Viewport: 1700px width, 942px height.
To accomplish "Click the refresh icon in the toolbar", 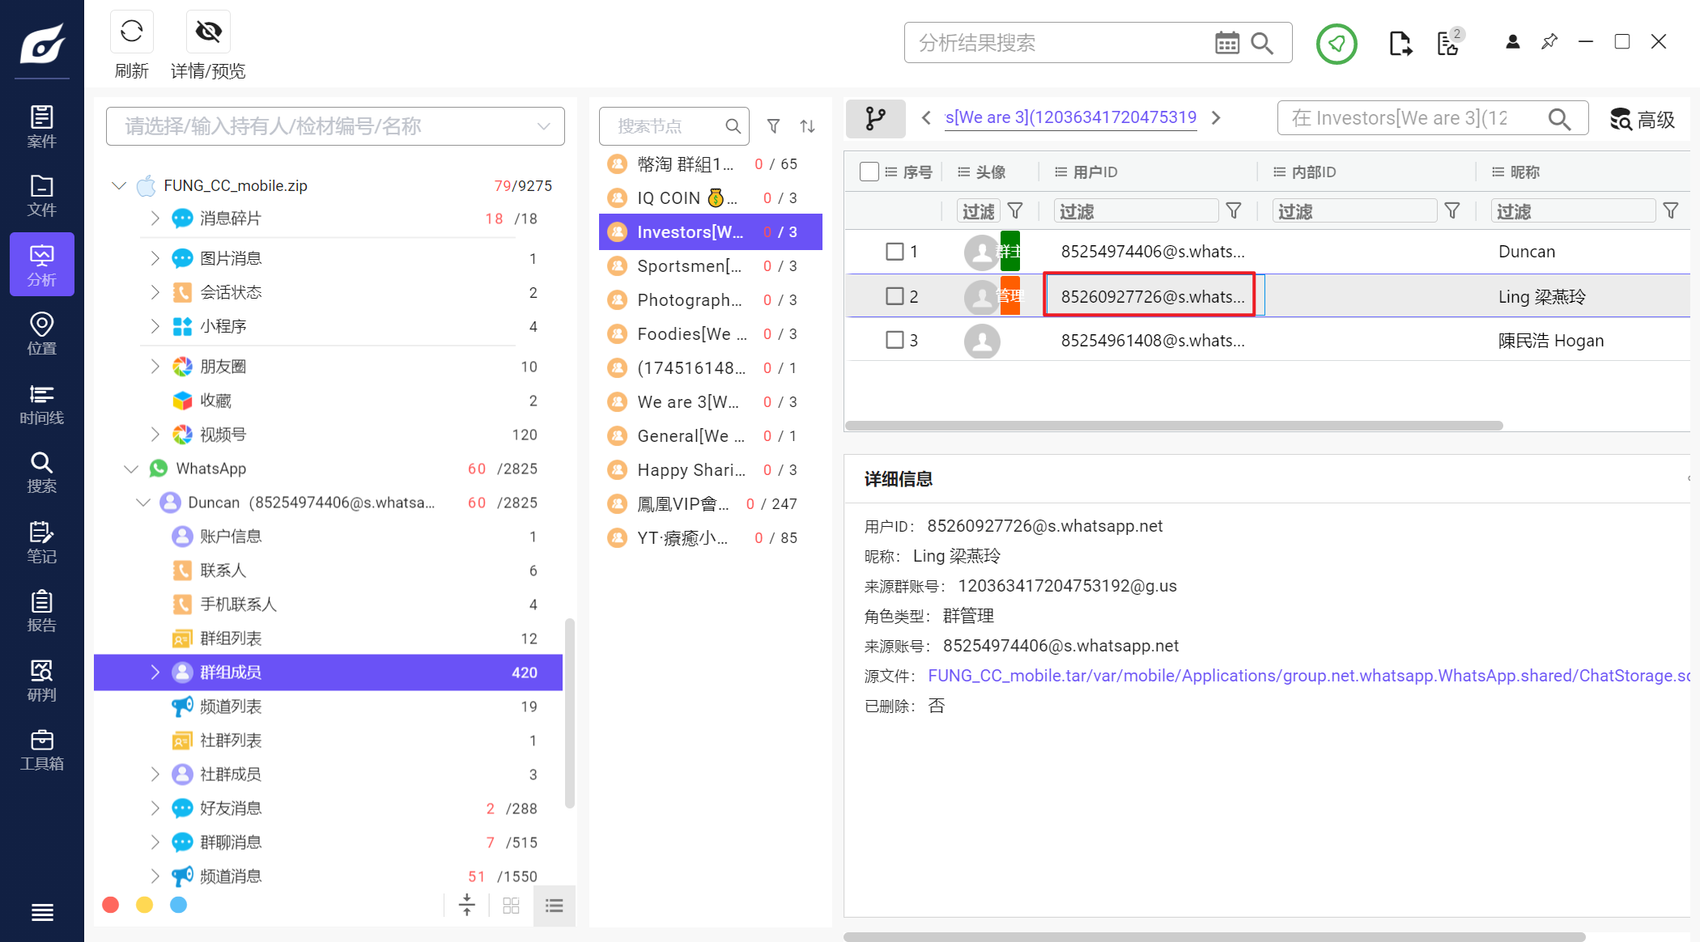I will coord(131,32).
